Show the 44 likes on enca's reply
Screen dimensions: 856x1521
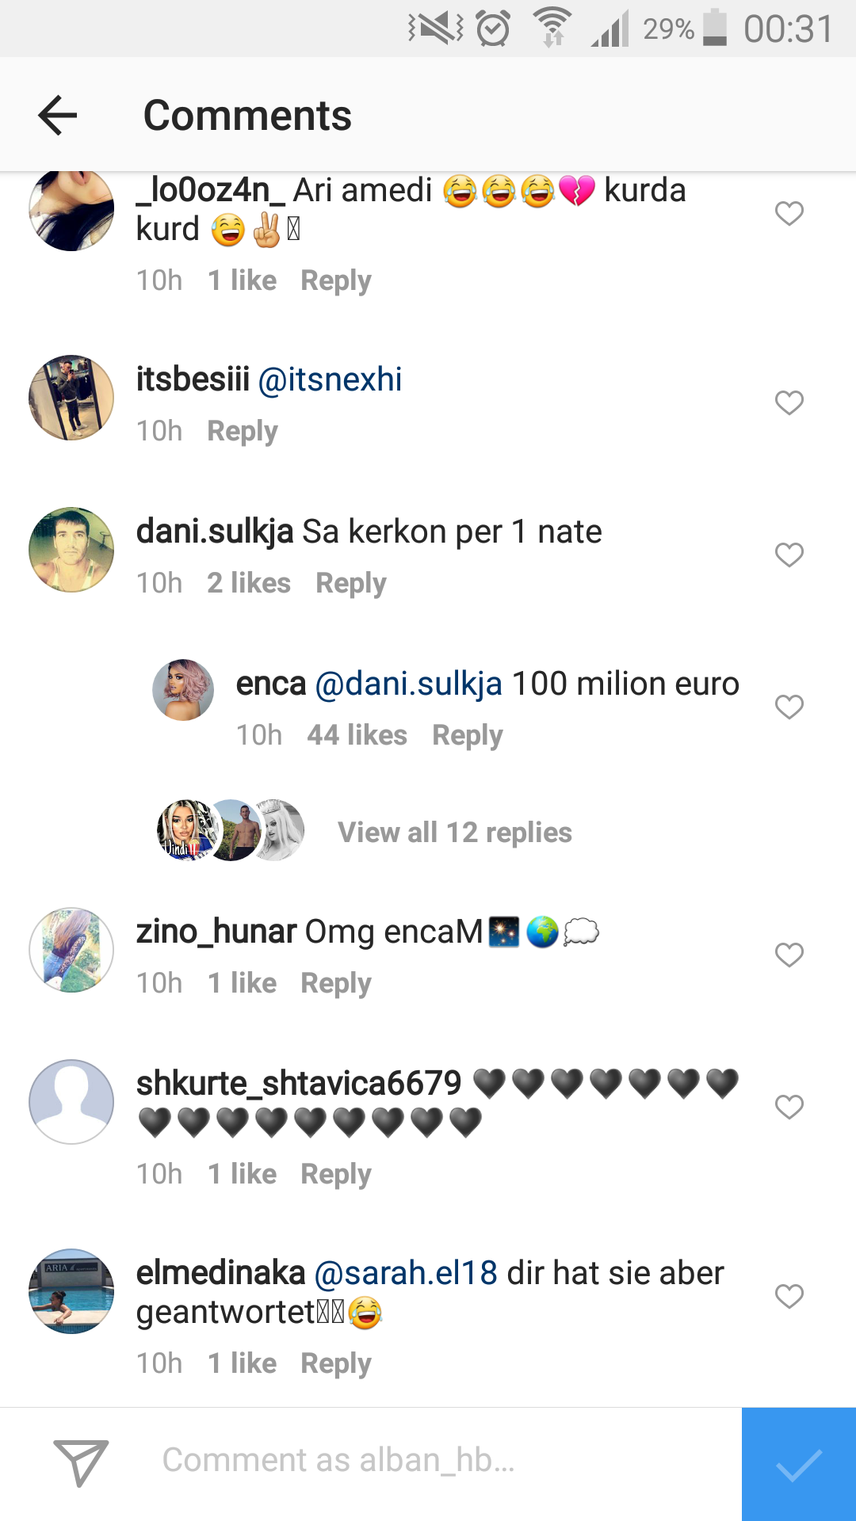click(x=357, y=736)
